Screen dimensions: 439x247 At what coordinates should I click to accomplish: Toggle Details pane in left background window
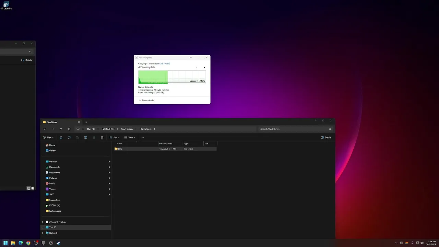coord(26,60)
